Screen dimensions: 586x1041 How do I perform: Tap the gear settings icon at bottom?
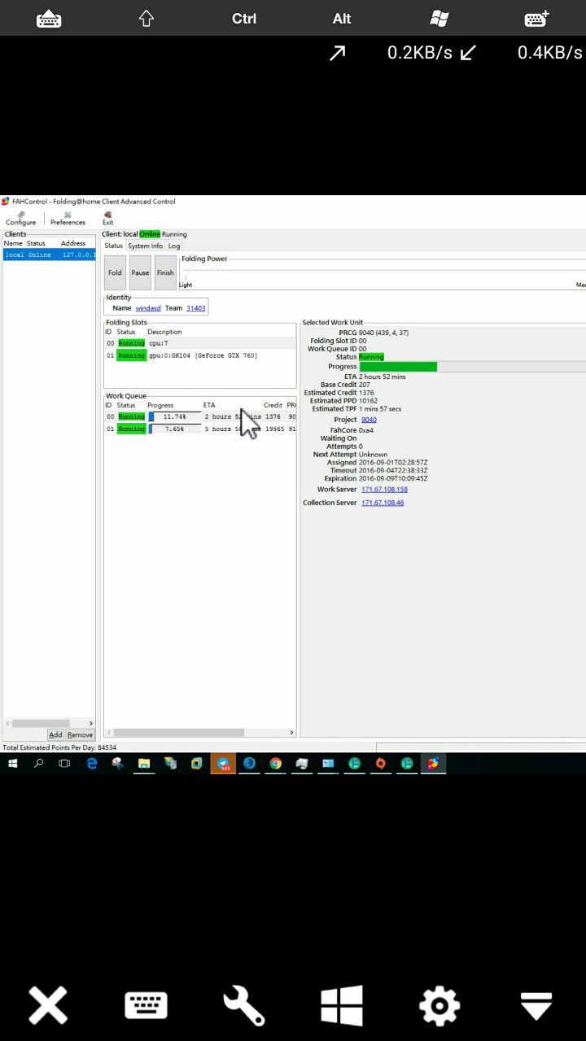pyautogui.click(x=439, y=1006)
